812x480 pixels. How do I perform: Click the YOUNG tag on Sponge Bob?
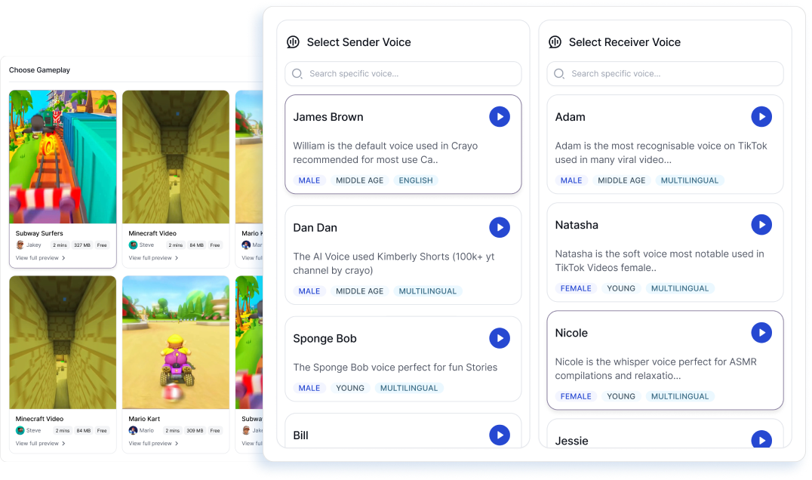tap(350, 388)
